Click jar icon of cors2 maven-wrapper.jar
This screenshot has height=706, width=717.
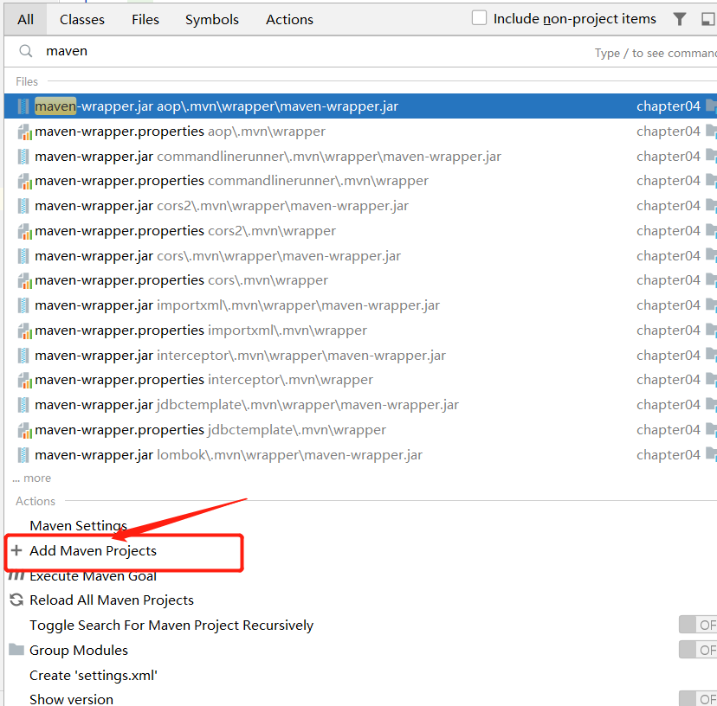coord(23,206)
